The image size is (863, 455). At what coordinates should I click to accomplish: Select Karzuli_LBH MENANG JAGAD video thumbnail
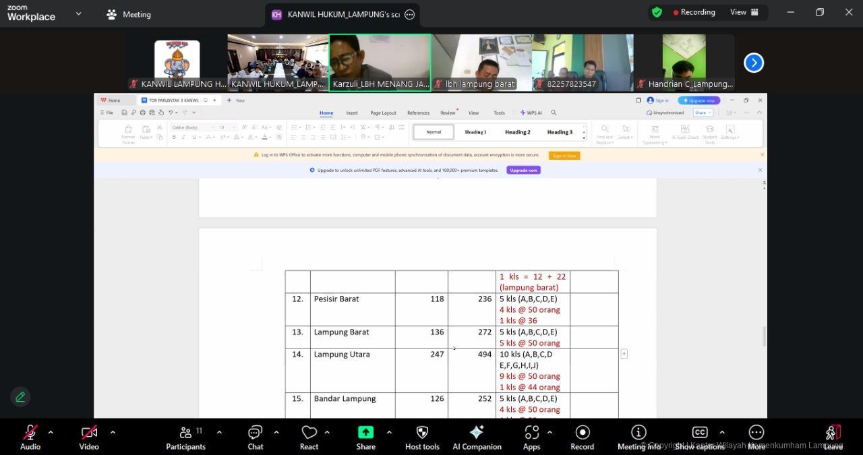(380, 62)
